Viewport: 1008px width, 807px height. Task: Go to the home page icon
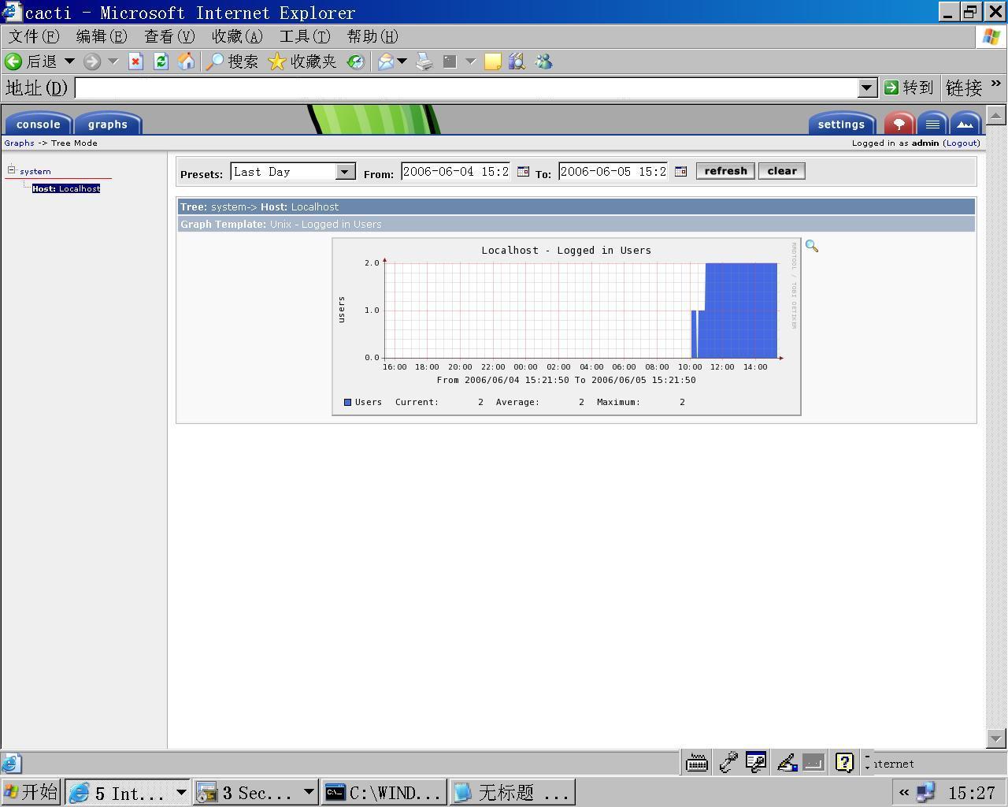click(186, 61)
